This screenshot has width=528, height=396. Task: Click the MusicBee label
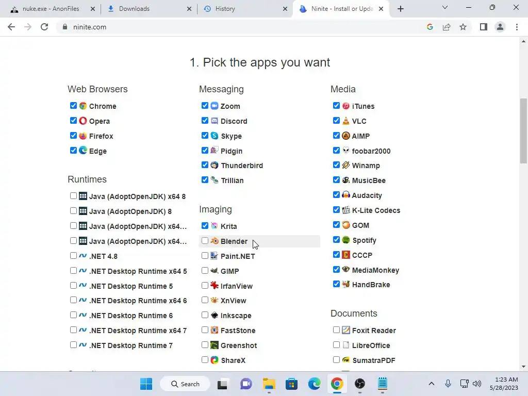tap(369, 180)
